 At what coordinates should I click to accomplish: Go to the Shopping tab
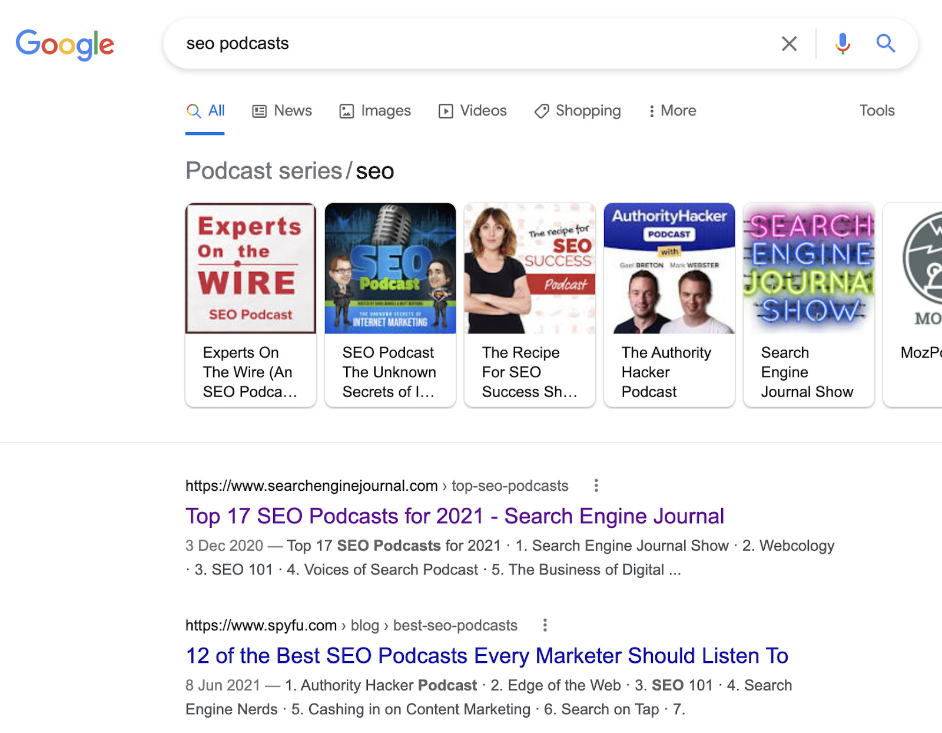(578, 111)
